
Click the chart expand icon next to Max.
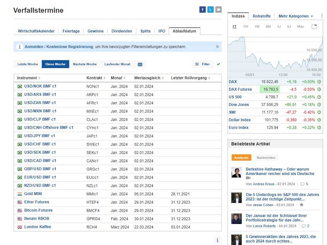[x=314, y=26]
